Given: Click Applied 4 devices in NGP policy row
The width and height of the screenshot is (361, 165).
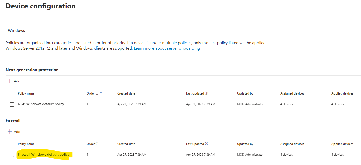Looking at the screenshot, I should 338,104.
